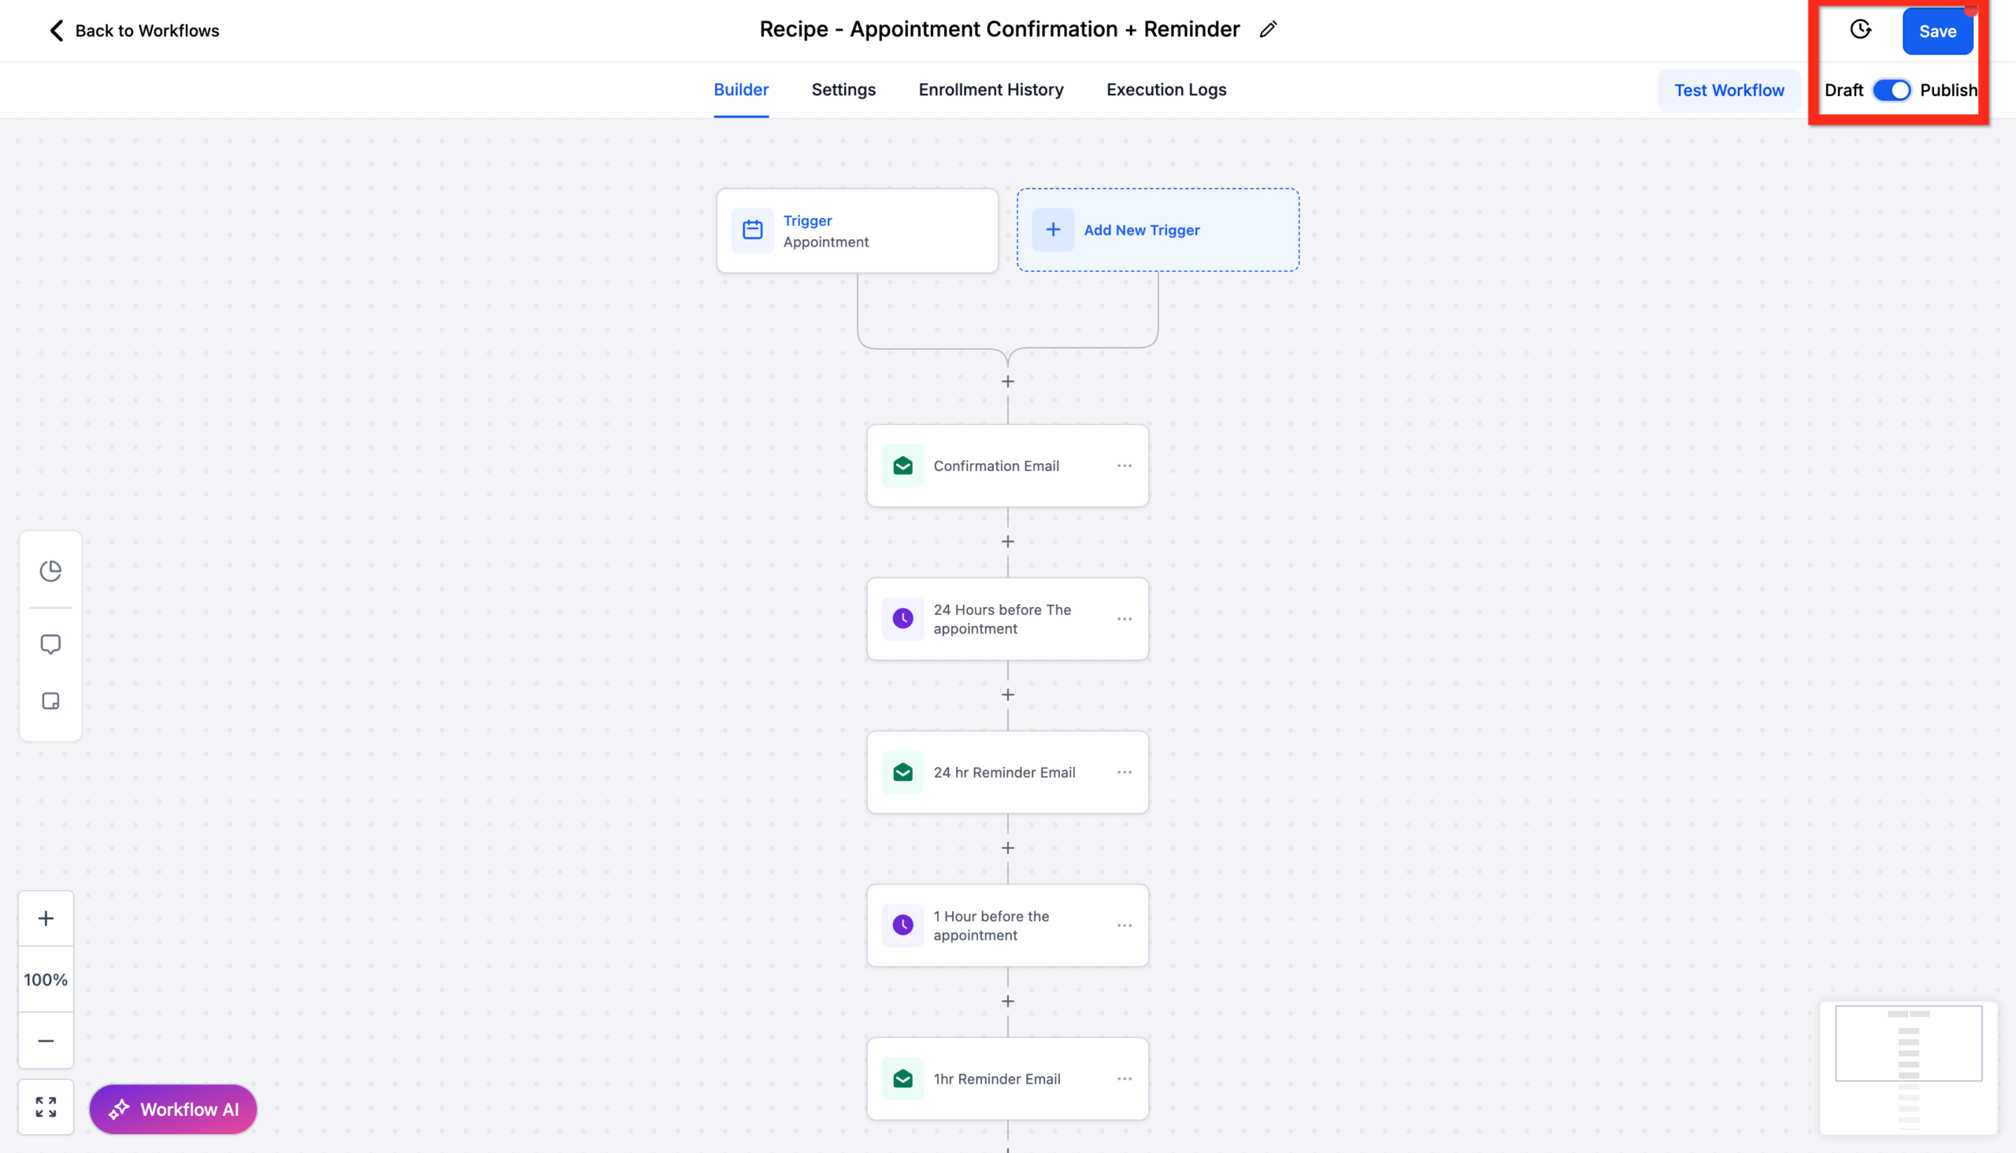Save the workflow
This screenshot has width=2016, height=1153.
pyautogui.click(x=1937, y=31)
